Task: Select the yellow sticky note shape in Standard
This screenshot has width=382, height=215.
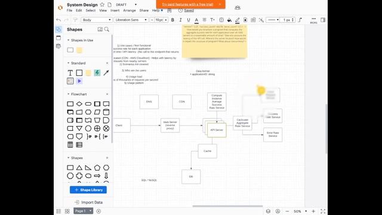Action: point(88,73)
